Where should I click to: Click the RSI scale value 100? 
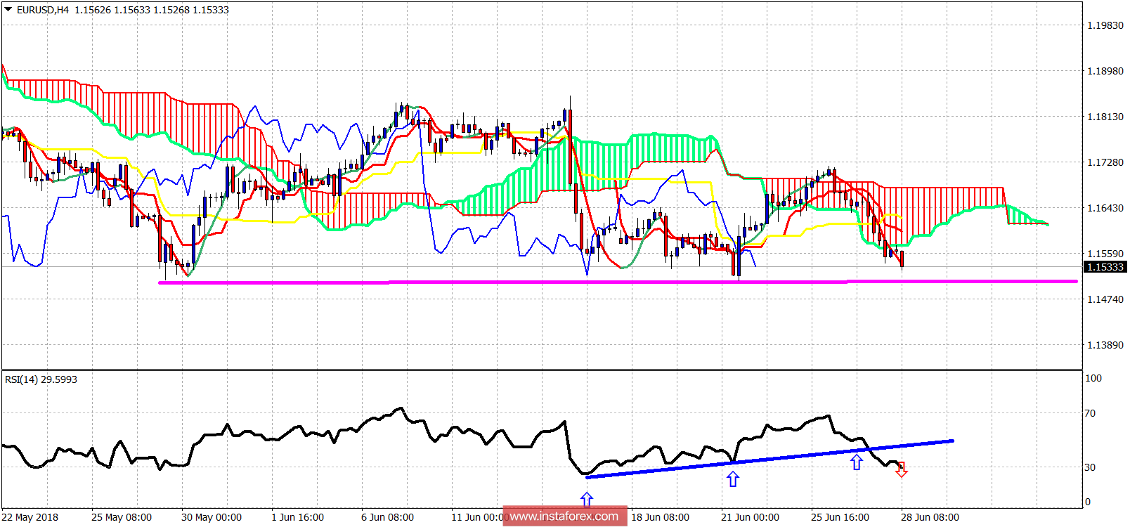point(1093,378)
